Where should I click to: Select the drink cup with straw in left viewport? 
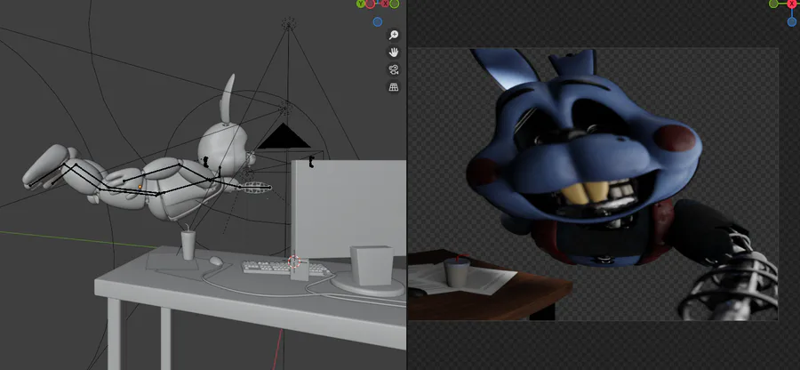[x=188, y=244]
